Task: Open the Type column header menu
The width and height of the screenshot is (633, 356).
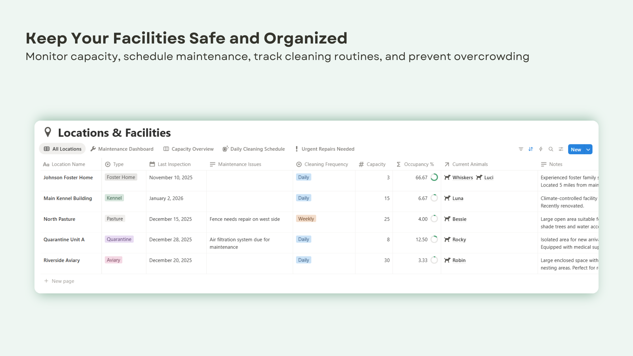Action: click(118, 164)
